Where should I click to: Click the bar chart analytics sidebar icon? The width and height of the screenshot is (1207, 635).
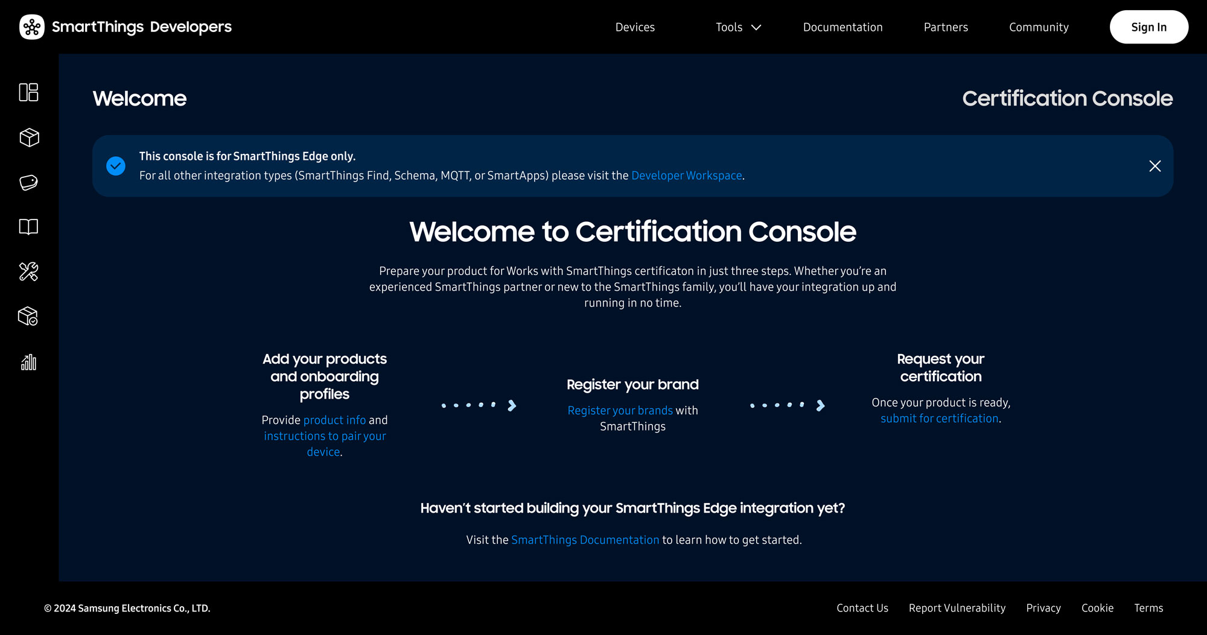28,362
